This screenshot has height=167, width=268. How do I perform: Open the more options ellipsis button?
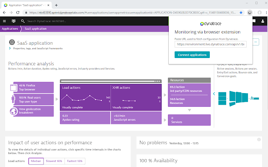(256, 42)
